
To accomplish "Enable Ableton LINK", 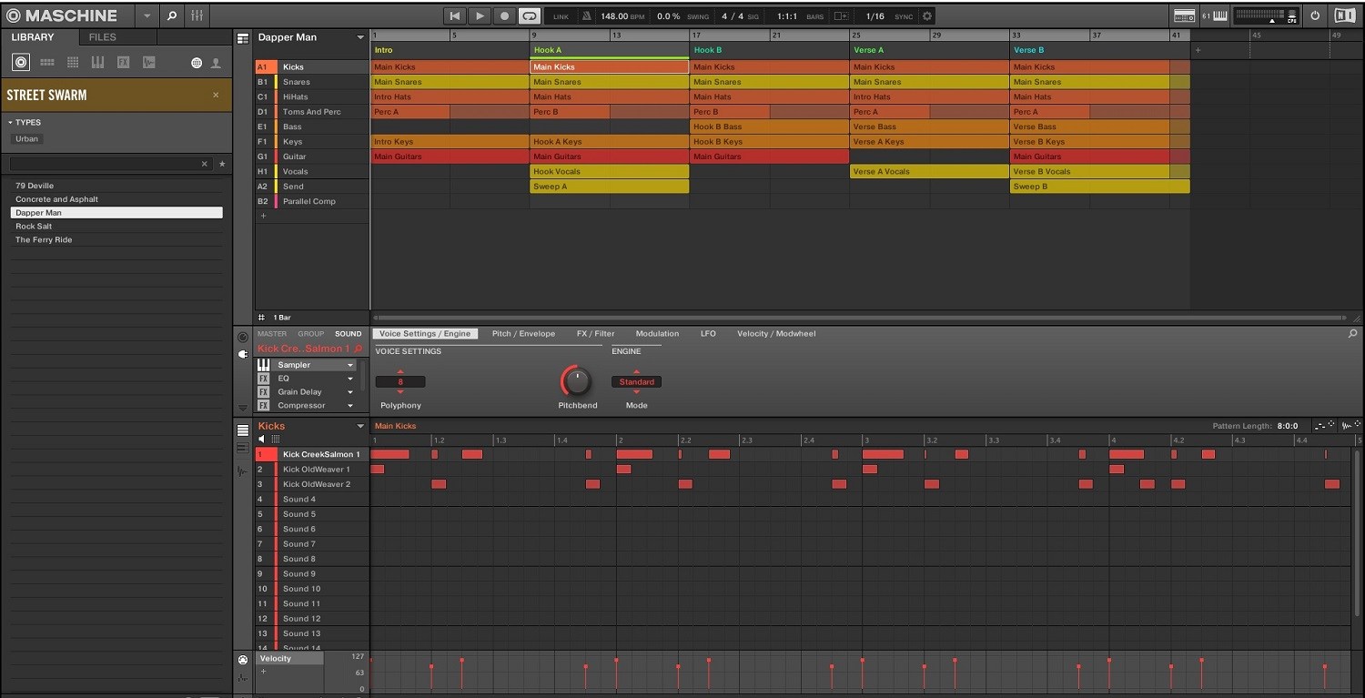I will click(561, 16).
